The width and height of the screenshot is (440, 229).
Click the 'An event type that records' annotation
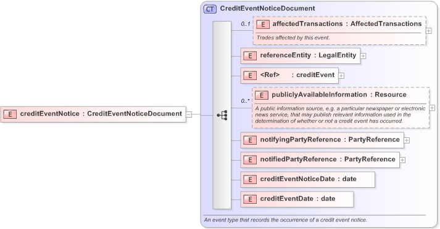coord(285,220)
